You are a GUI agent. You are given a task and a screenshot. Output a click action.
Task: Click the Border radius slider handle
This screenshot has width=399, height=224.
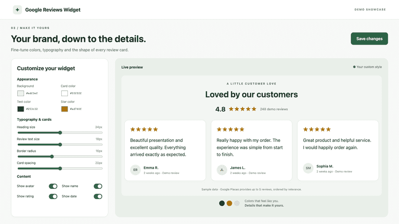(x=52, y=156)
